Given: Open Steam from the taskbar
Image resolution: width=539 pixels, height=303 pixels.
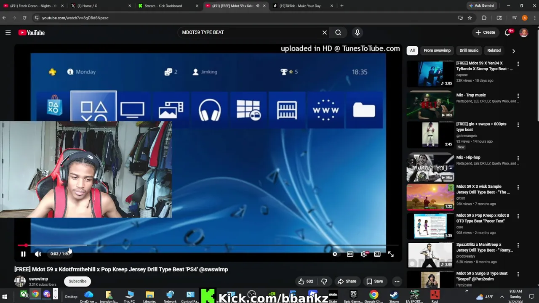Looking at the screenshot, I should click(x=394, y=296).
